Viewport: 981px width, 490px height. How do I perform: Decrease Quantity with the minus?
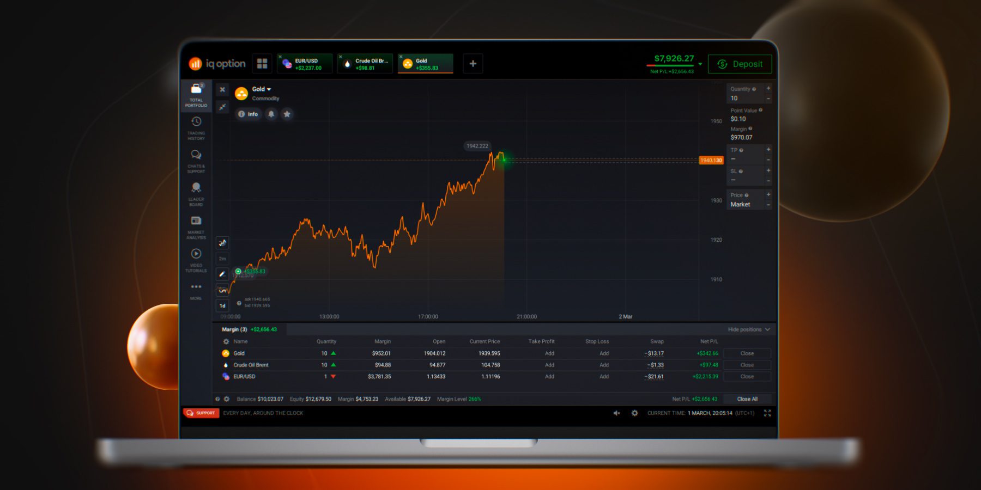[x=768, y=99]
